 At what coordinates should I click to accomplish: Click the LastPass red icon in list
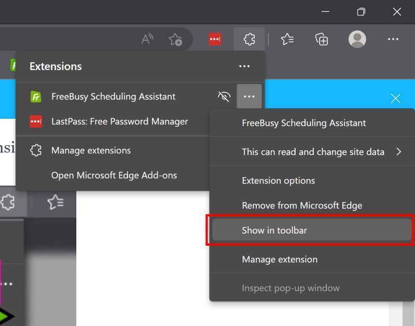tap(36, 121)
